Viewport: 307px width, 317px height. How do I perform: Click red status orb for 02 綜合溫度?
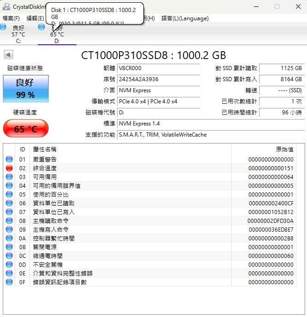pyautogui.click(x=9, y=168)
